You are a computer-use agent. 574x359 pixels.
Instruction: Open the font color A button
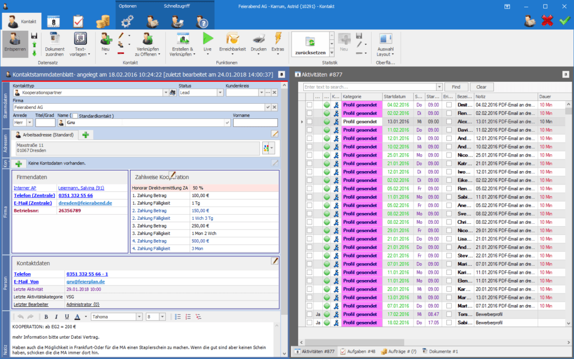click(x=77, y=317)
